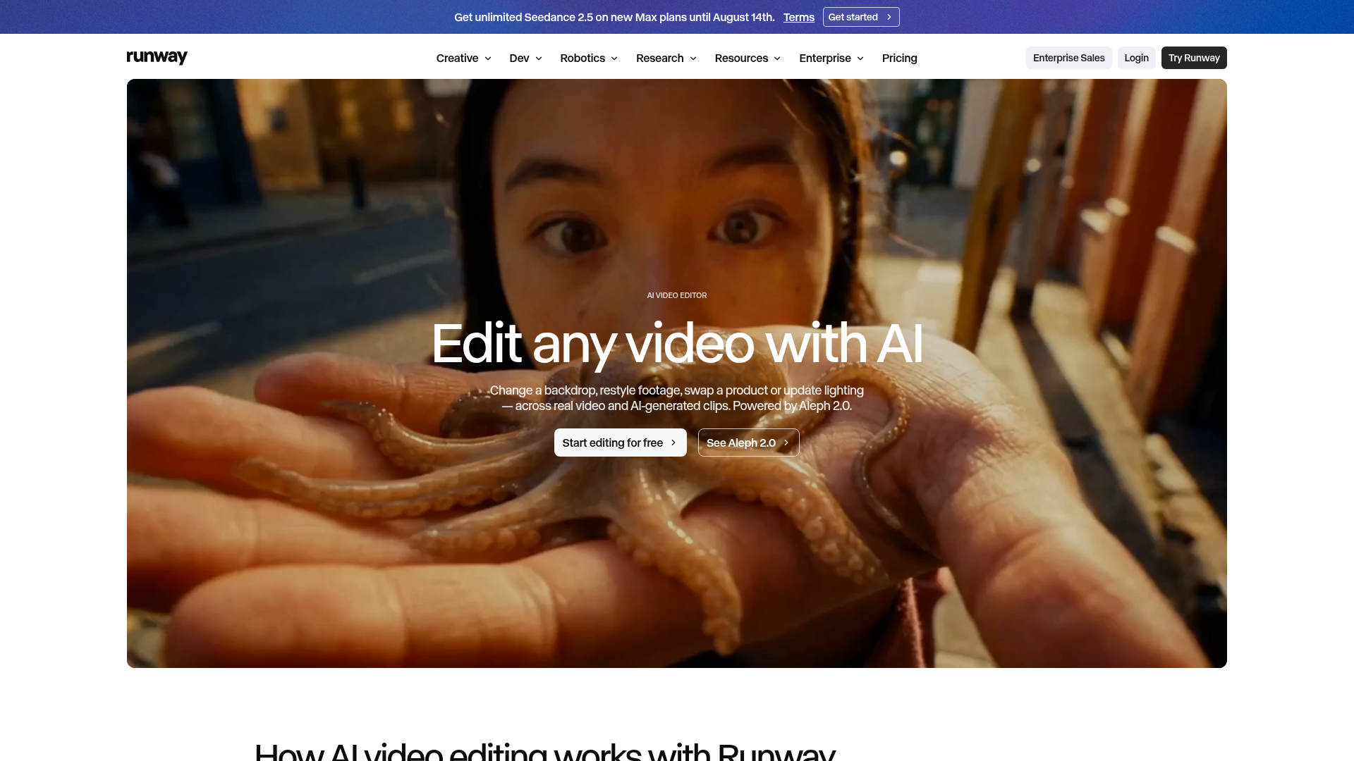Viewport: 1354px width, 761px height.
Task: Expand the Robotics dropdown chevron
Action: point(614,58)
